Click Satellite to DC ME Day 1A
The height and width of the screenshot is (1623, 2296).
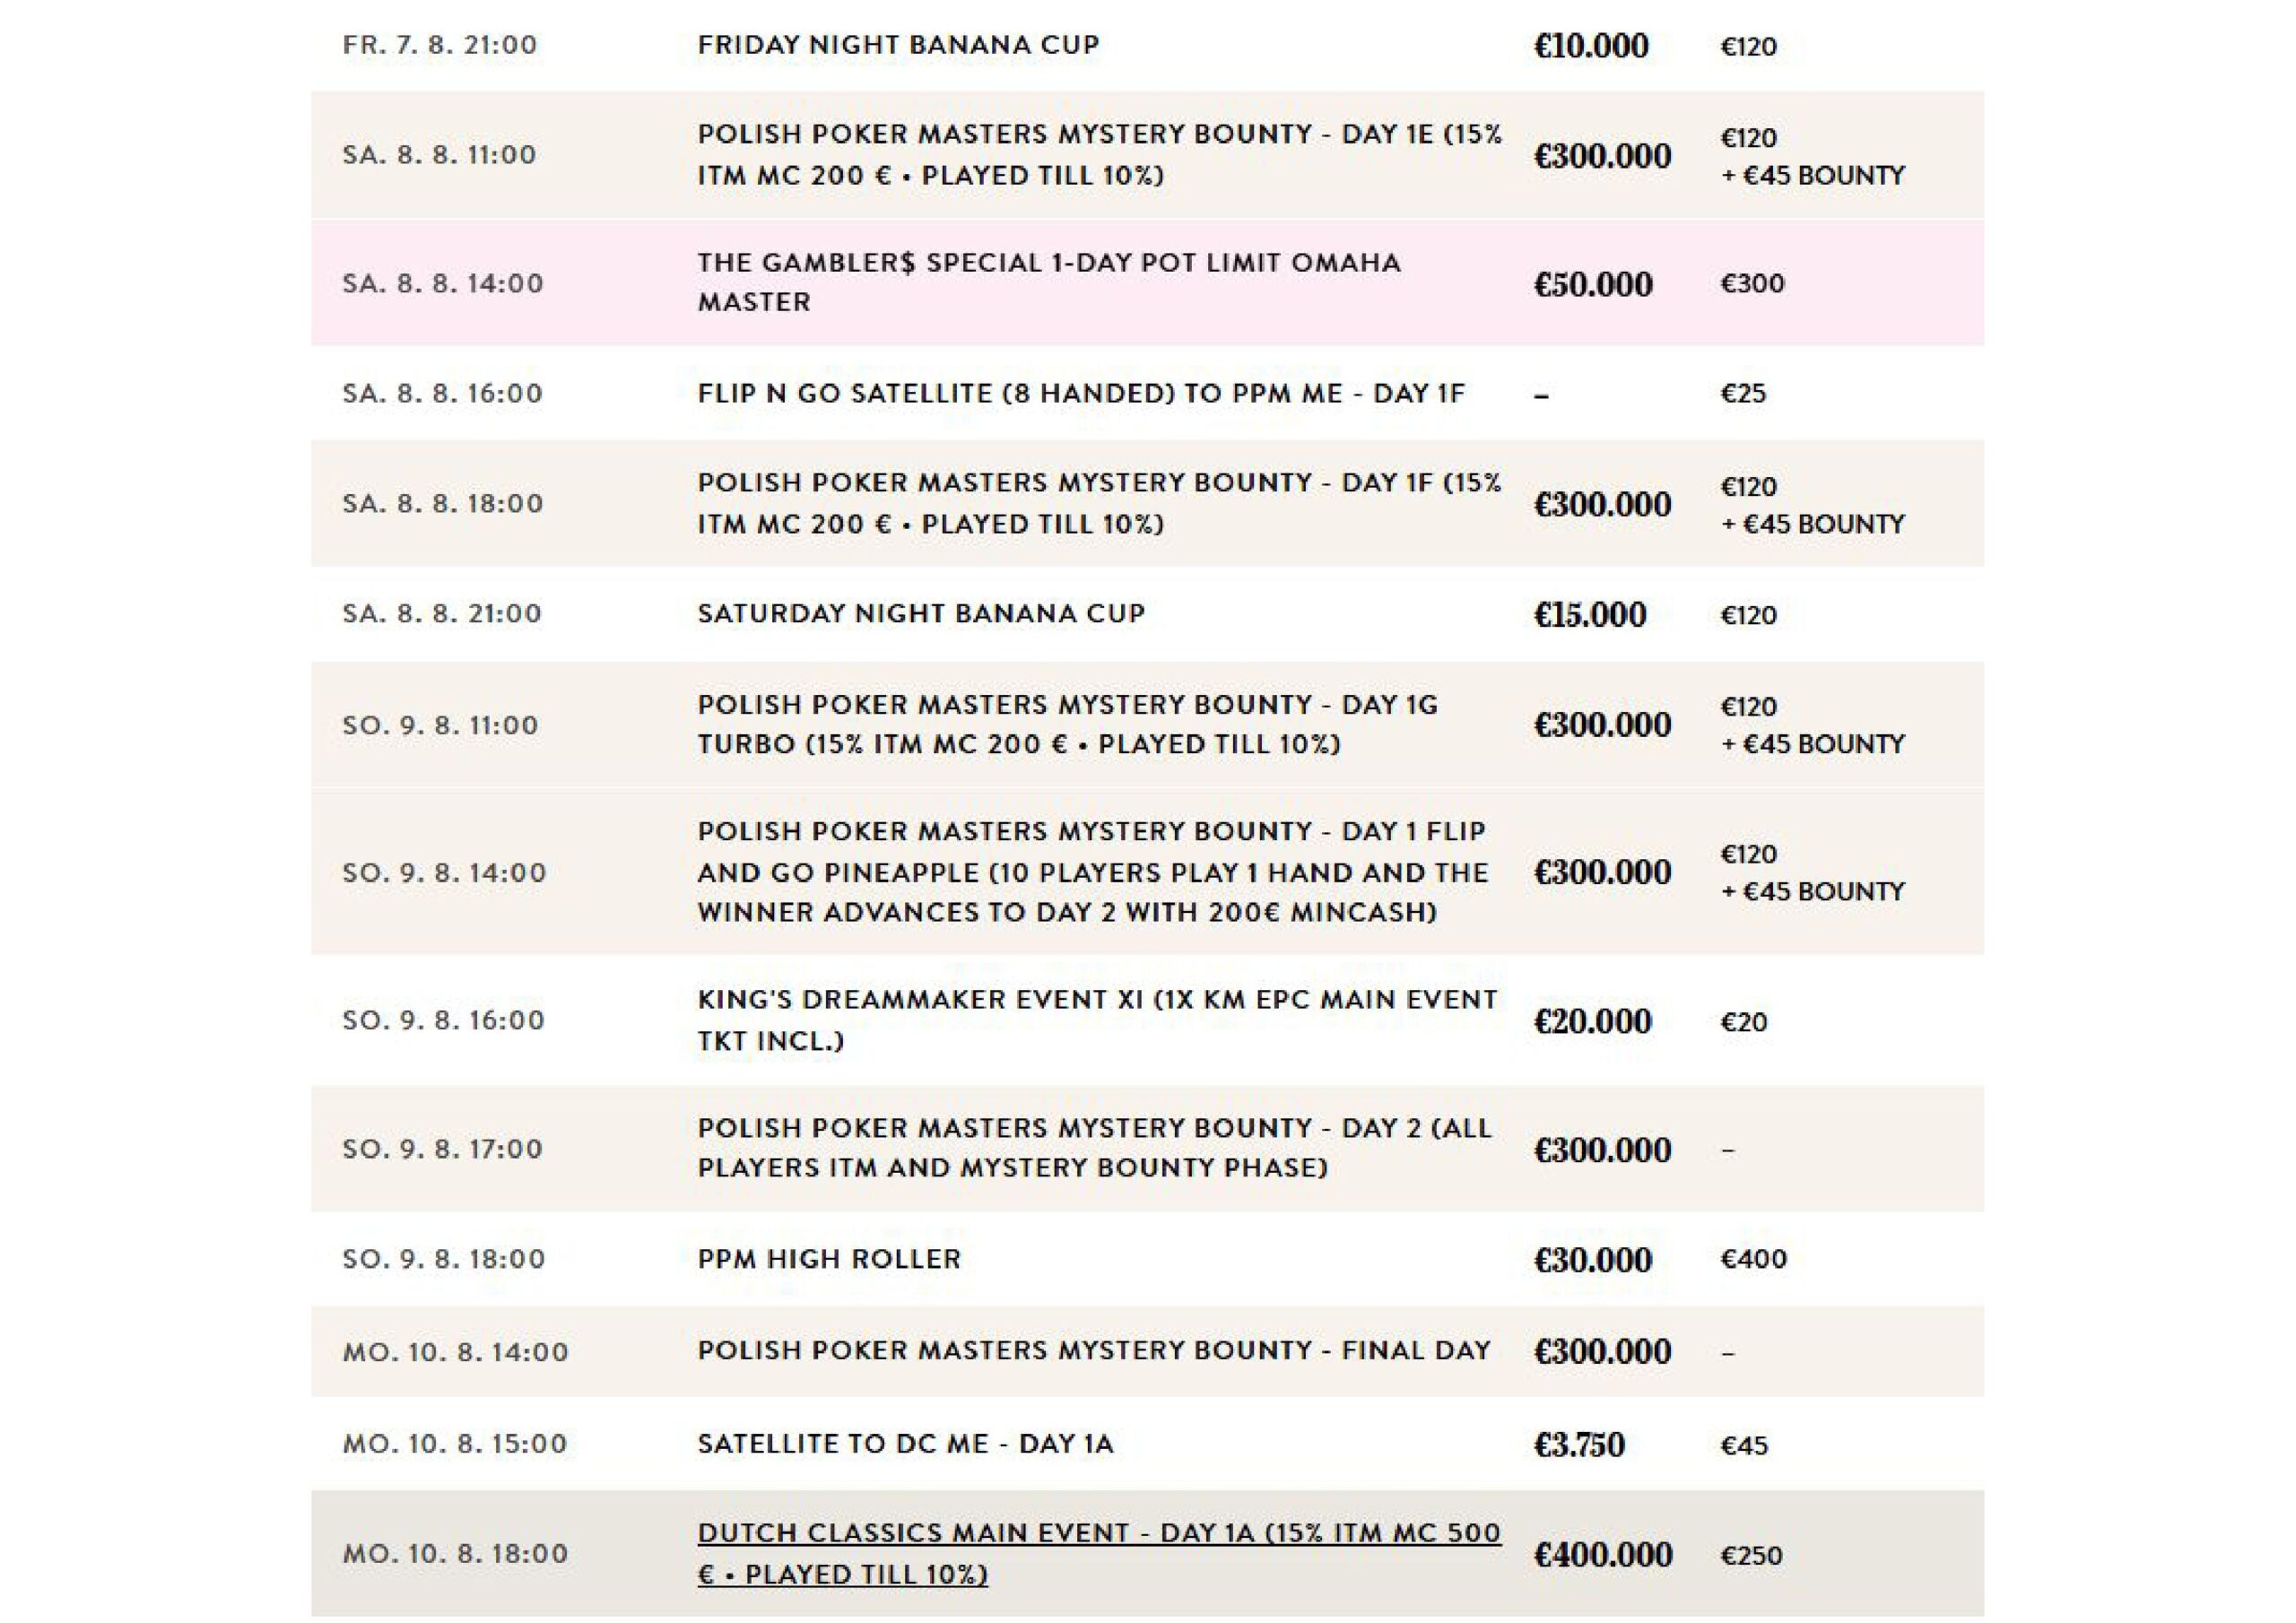click(x=905, y=1443)
